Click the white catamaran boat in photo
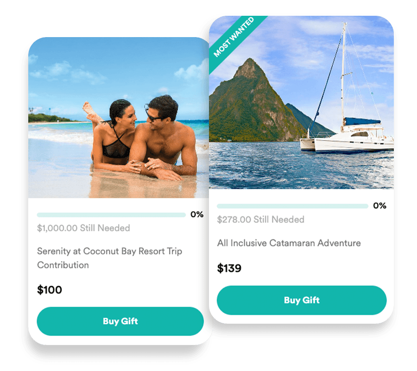Image resolution: width=417 pixels, height=371 pixels. point(347,138)
